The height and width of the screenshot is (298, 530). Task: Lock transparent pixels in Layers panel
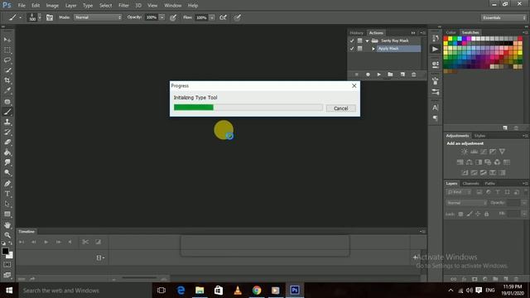point(460,214)
